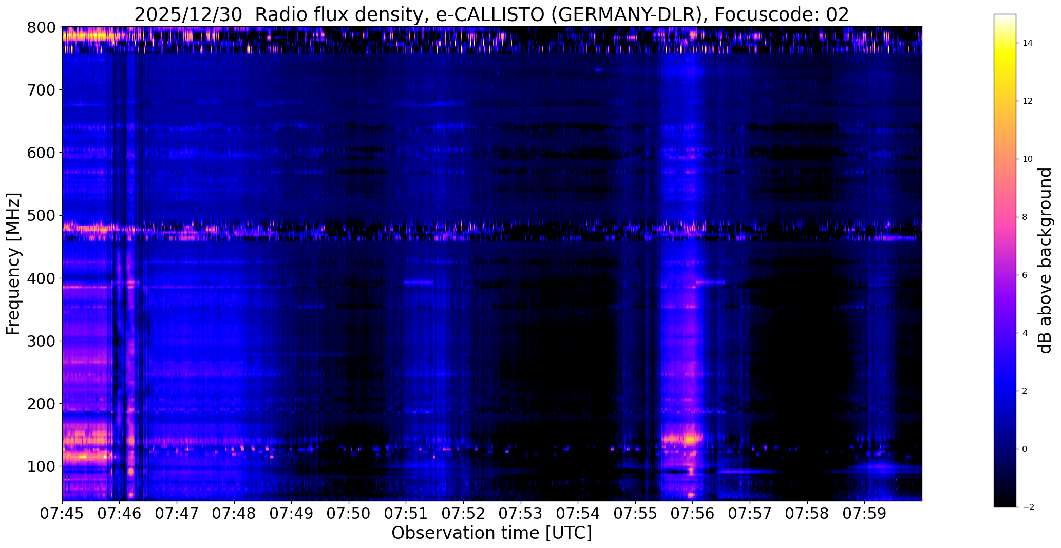1061x548 pixels.
Task: Click the 07:53 time tick label
Action: pos(521,514)
